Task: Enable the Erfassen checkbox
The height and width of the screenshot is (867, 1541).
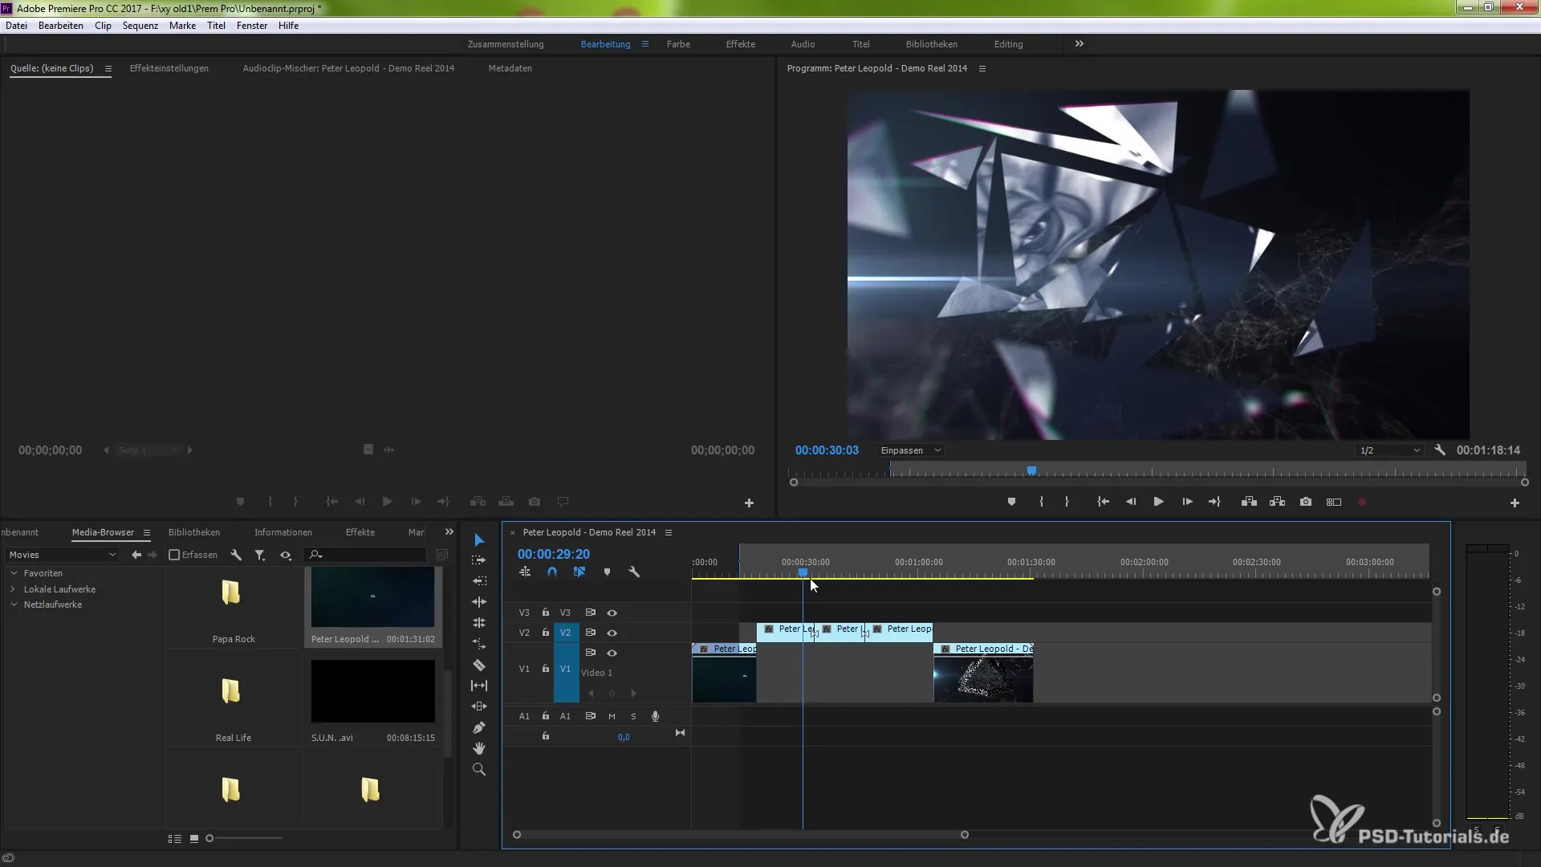Action: coord(174,555)
